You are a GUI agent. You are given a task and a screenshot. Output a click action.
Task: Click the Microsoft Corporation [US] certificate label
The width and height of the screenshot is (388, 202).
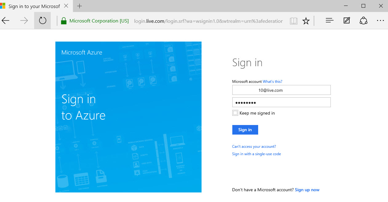pyautogui.click(x=99, y=21)
